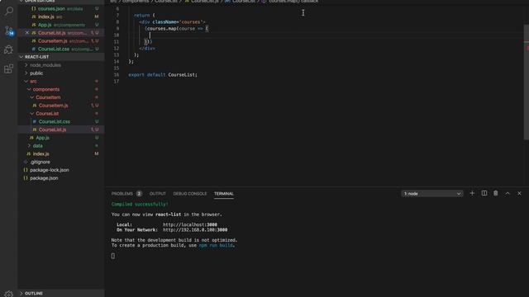Click the Problems count badge
529x297 pixels.
[139, 194]
